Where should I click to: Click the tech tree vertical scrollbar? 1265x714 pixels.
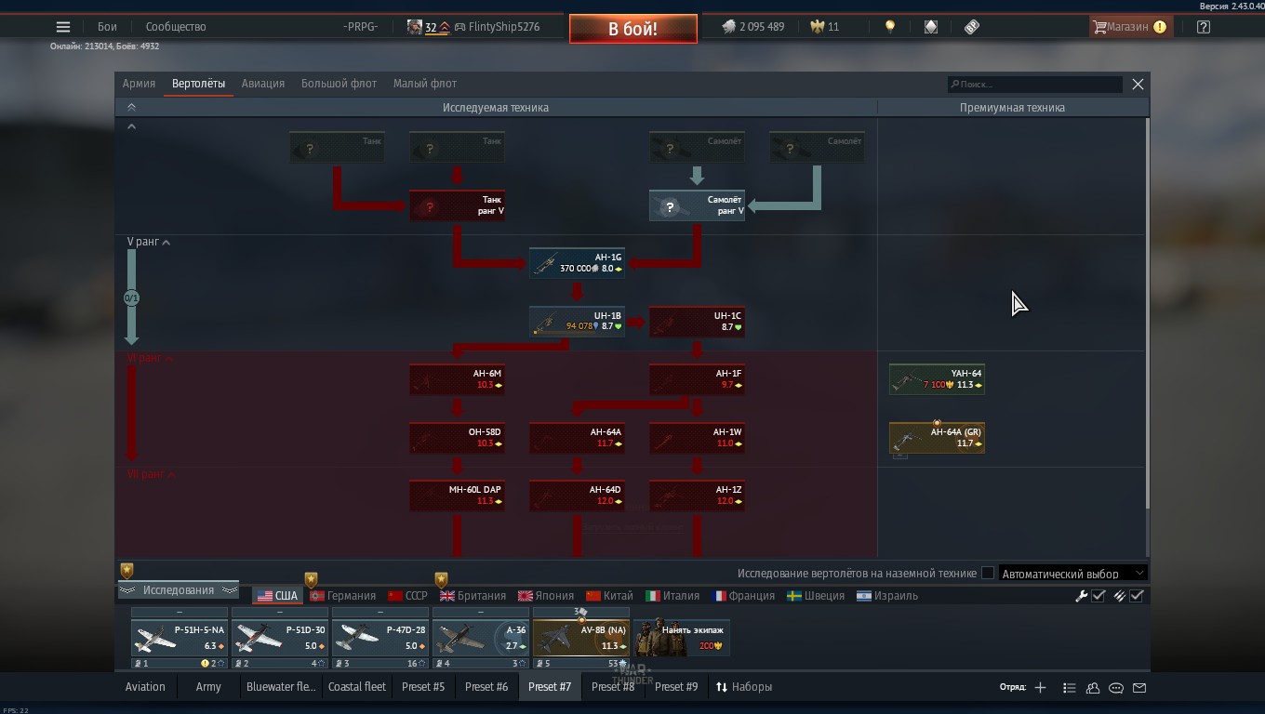[1147, 313]
